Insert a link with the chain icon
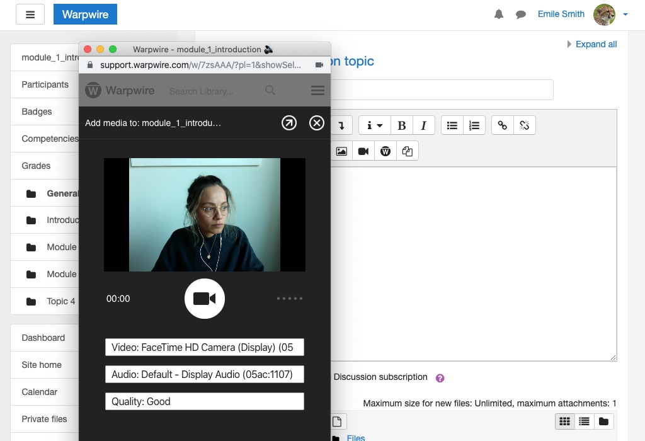Viewport: 645px width, 441px height. [x=502, y=125]
